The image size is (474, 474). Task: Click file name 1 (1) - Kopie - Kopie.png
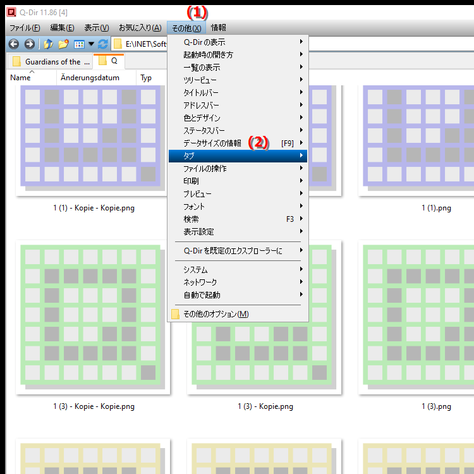(x=94, y=208)
